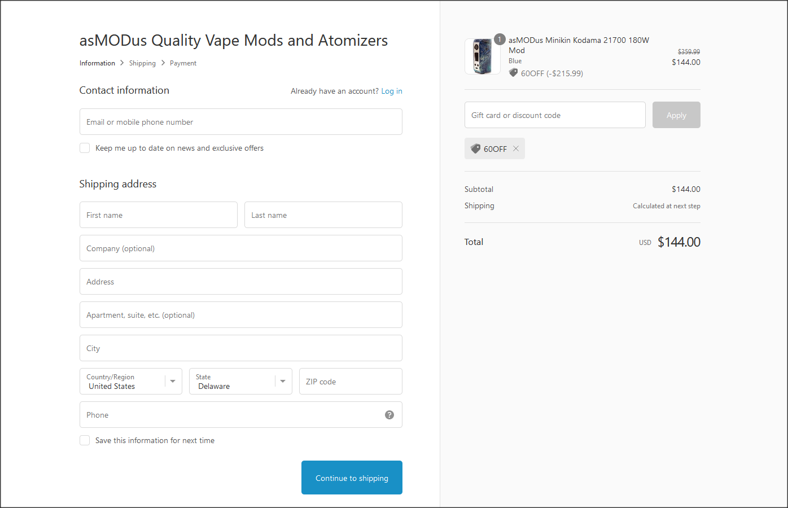
Task: Click the quantity badge on product image
Action: click(x=500, y=40)
